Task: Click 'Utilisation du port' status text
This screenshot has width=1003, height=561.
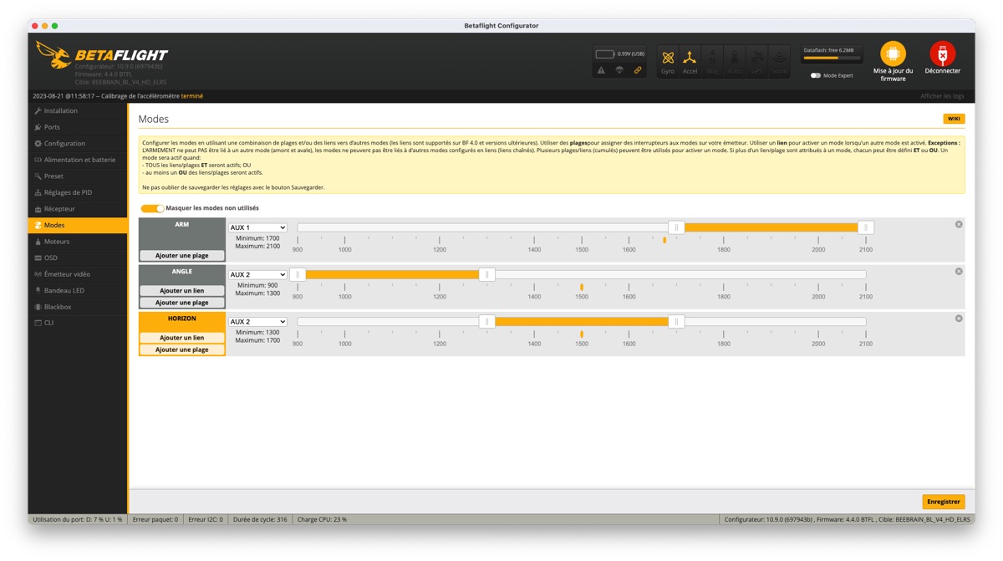Action: coord(78,519)
